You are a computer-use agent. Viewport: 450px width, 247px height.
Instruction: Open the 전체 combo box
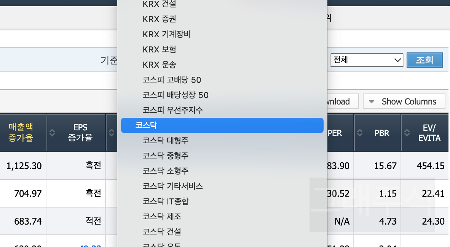pos(367,60)
